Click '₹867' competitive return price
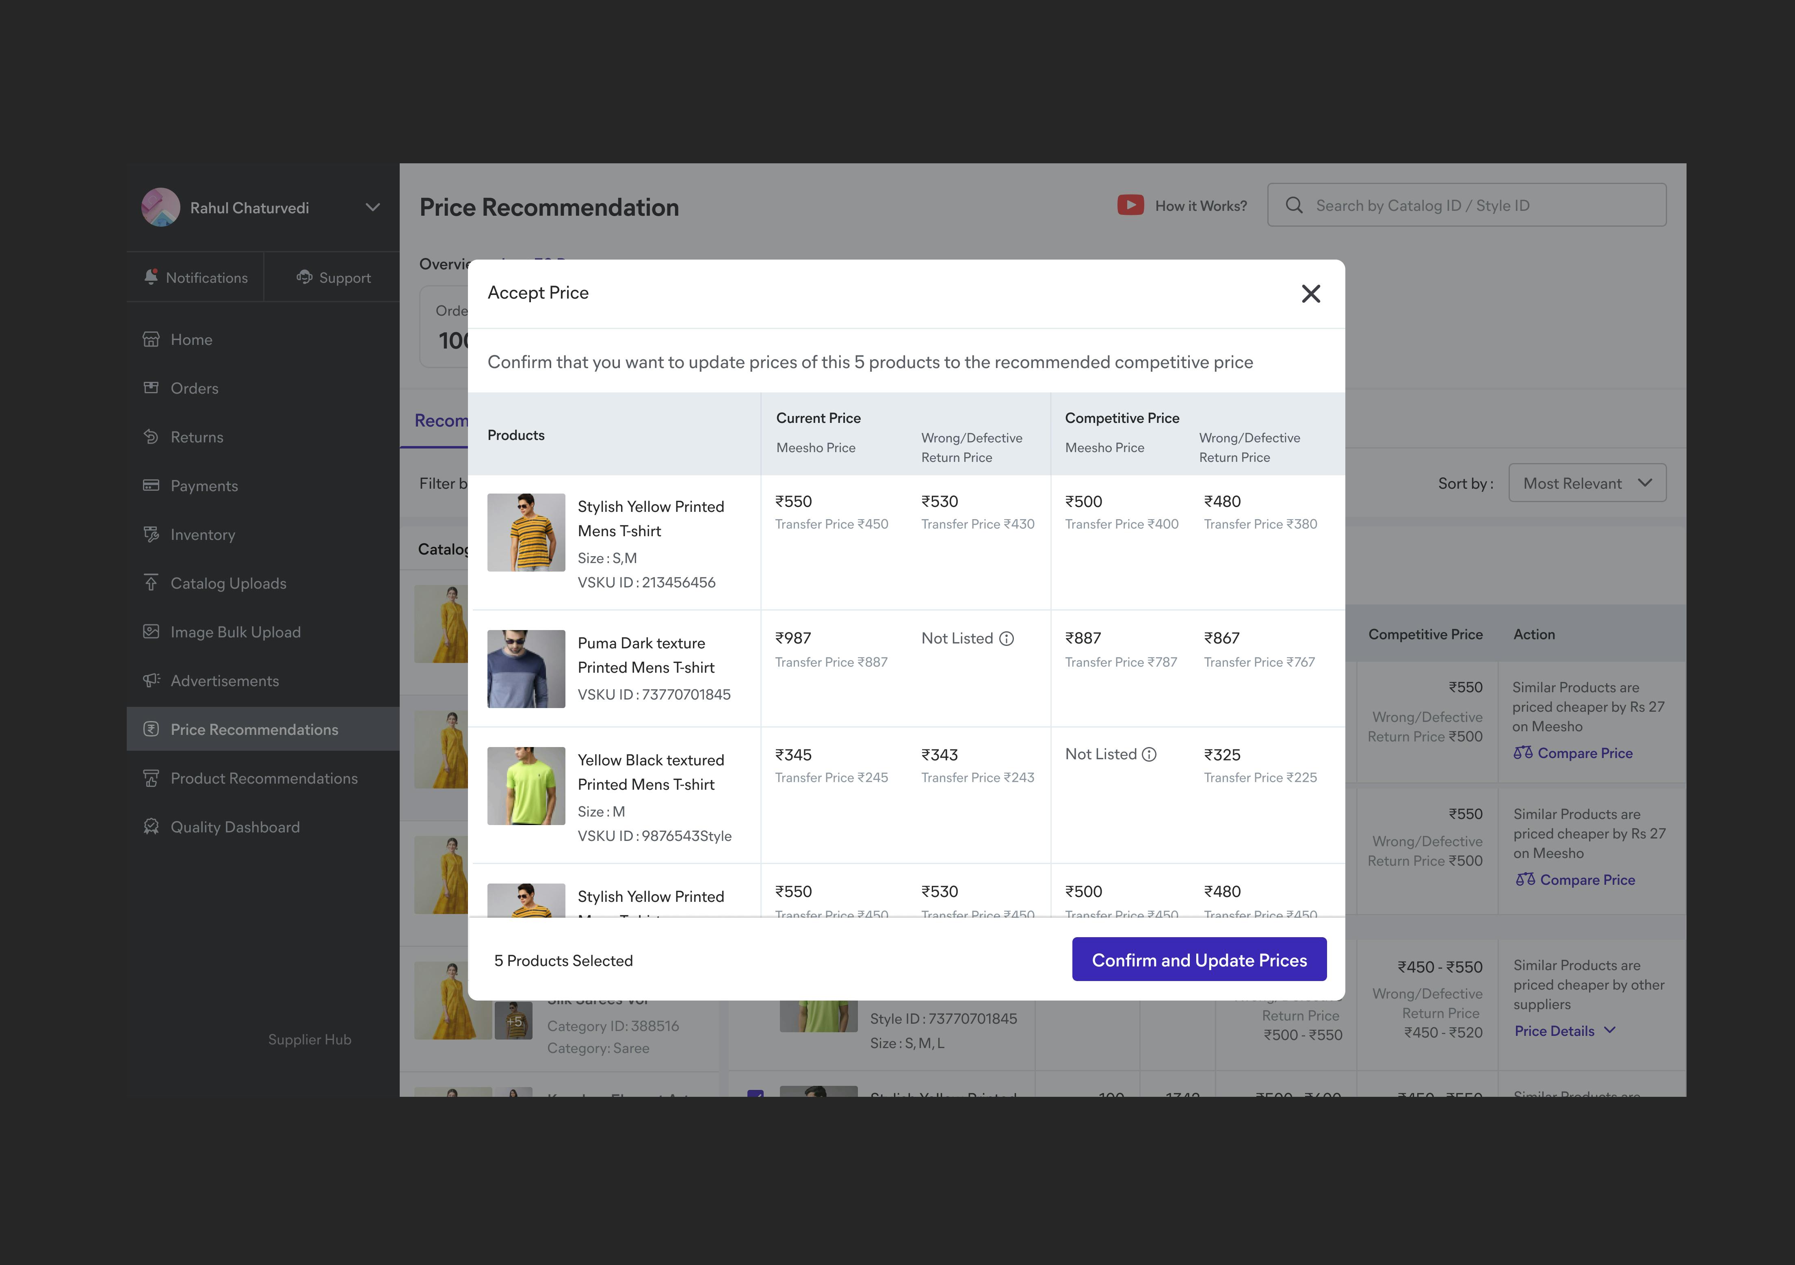The image size is (1795, 1265). [x=1221, y=638]
